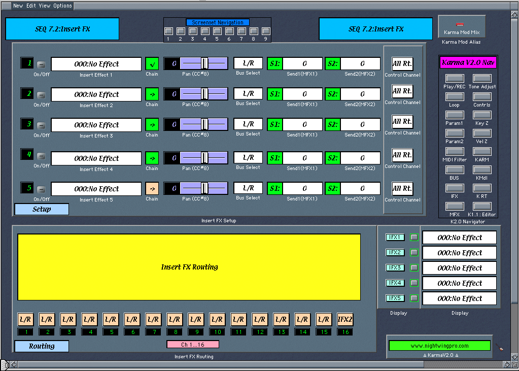Image resolution: width=519 pixels, height=371 pixels.
Task: Open the Options menu
Action: pos(62,6)
